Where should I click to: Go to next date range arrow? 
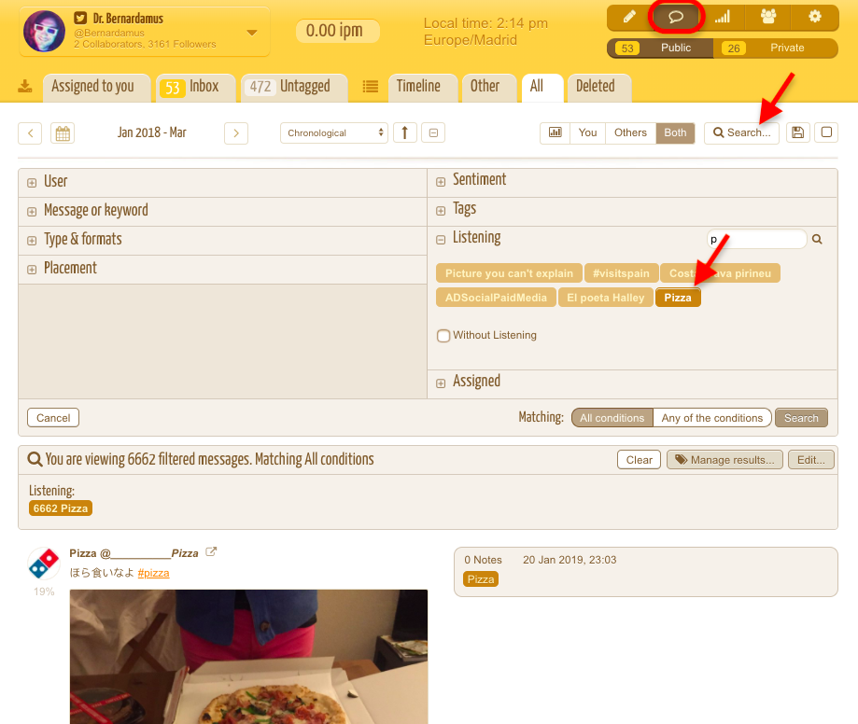(x=236, y=132)
